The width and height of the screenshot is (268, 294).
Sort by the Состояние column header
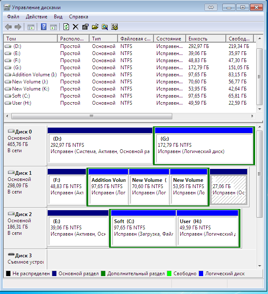(x=170, y=39)
